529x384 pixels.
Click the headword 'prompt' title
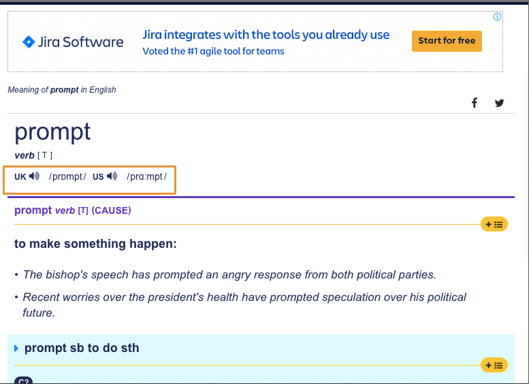(52, 131)
